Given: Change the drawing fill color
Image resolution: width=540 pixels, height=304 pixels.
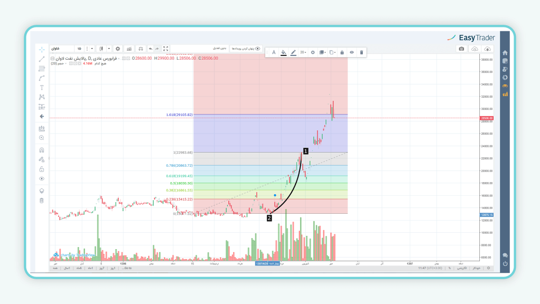Looking at the screenshot, I should 283,52.
